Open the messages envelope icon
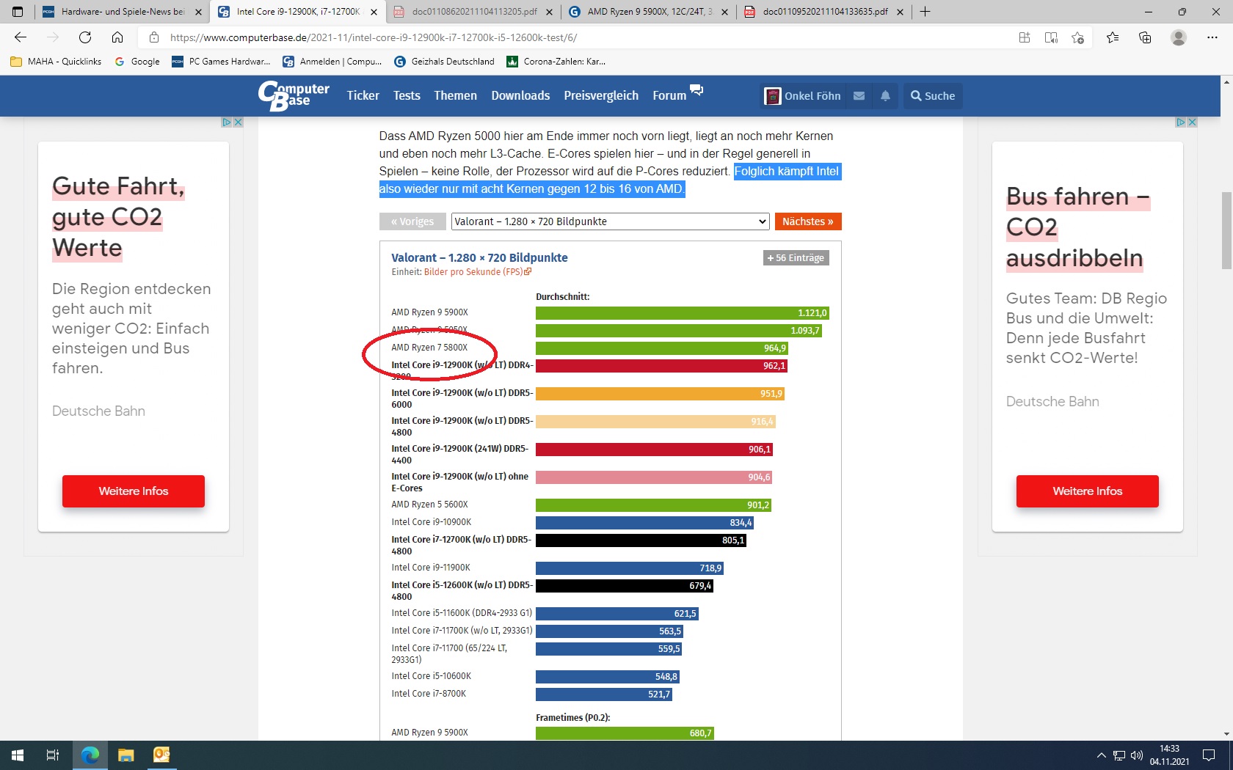1233x770 pixels. (x=859, y=96)
